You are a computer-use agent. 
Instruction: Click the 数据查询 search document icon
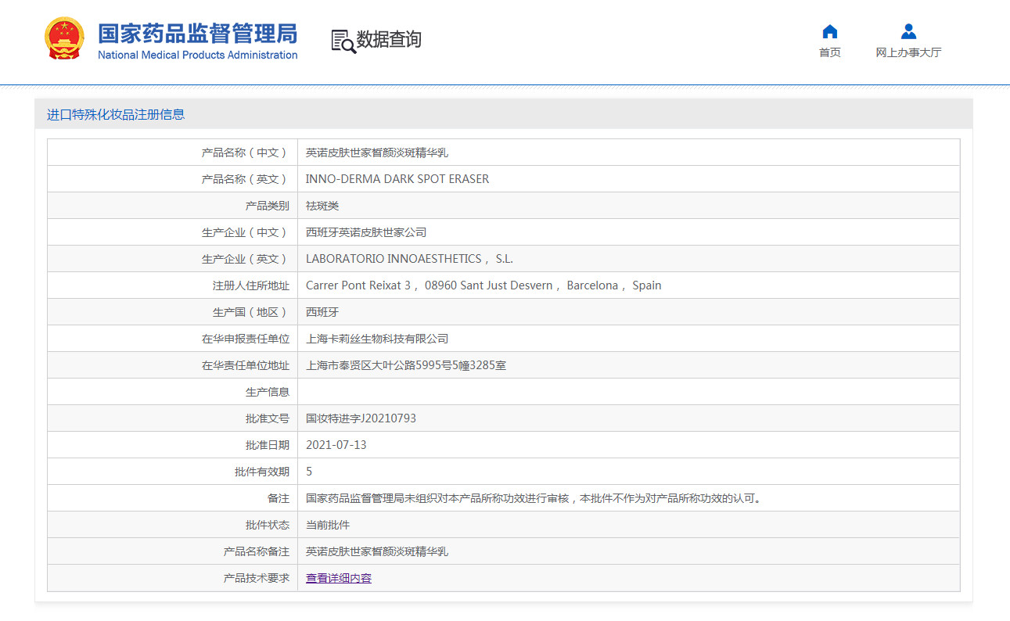click(x=343, y=41)
